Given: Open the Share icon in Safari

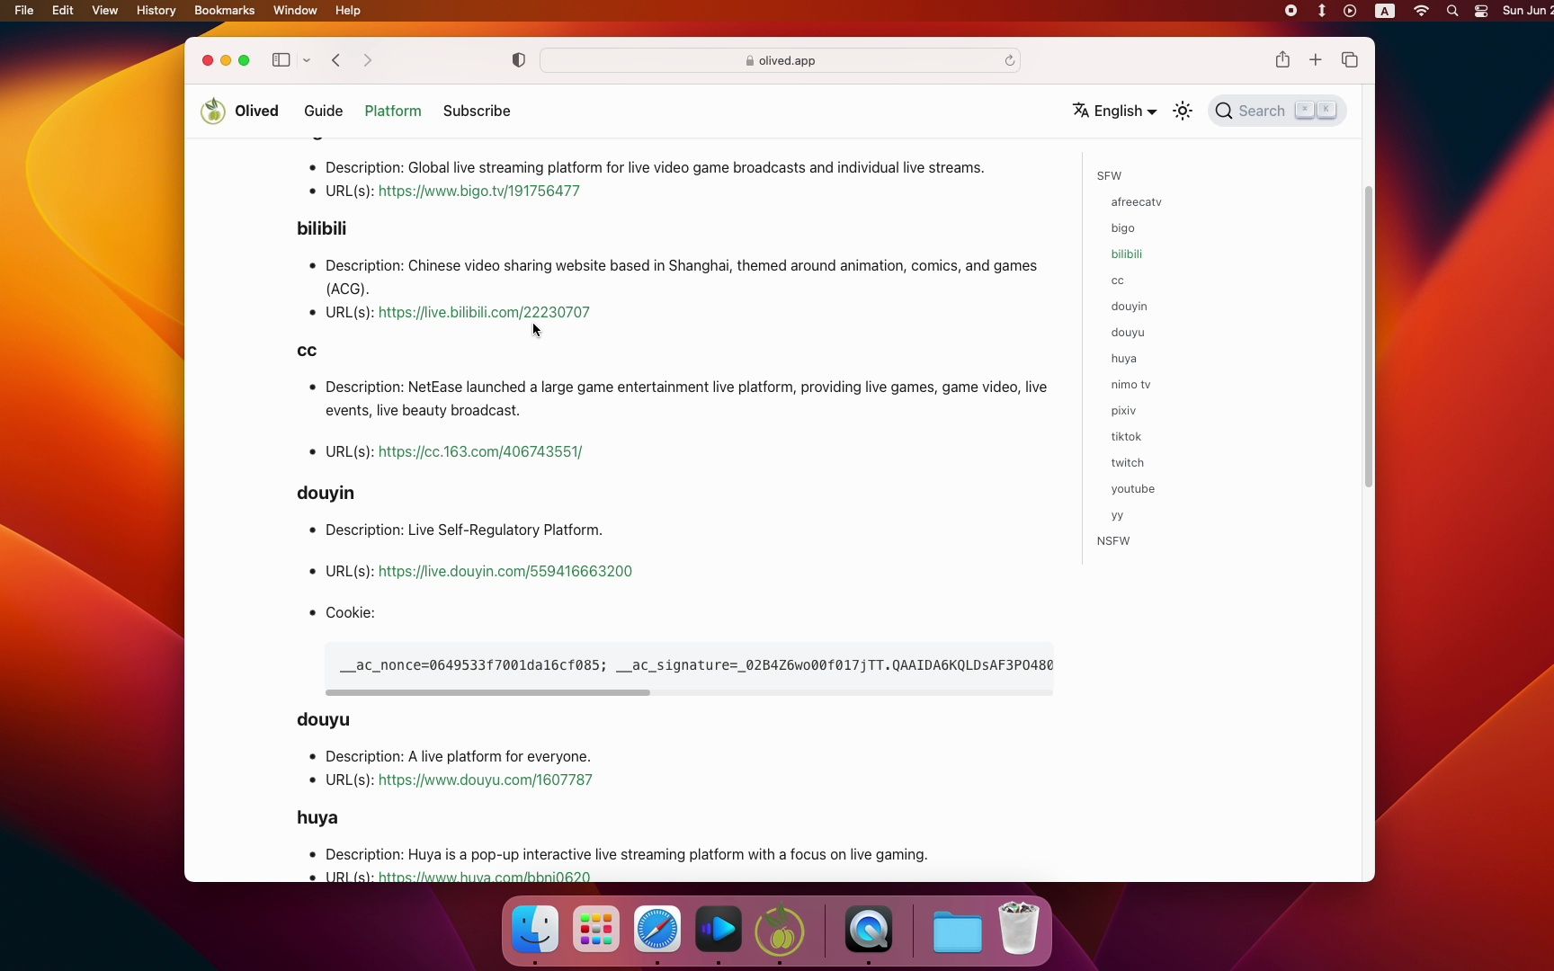Looking at the screenshot, I should (x=1282, y=59).
